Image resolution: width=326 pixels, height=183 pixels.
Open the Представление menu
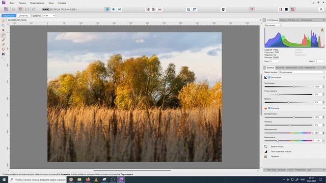[37, 3]
